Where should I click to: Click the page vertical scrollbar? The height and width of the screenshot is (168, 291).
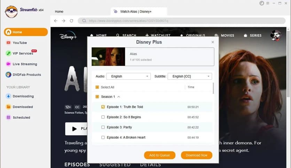(288, 64)
